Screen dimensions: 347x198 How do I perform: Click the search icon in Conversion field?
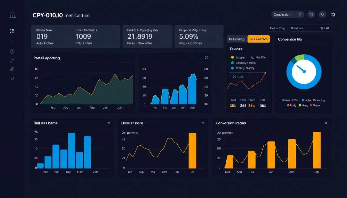(300, 15)
